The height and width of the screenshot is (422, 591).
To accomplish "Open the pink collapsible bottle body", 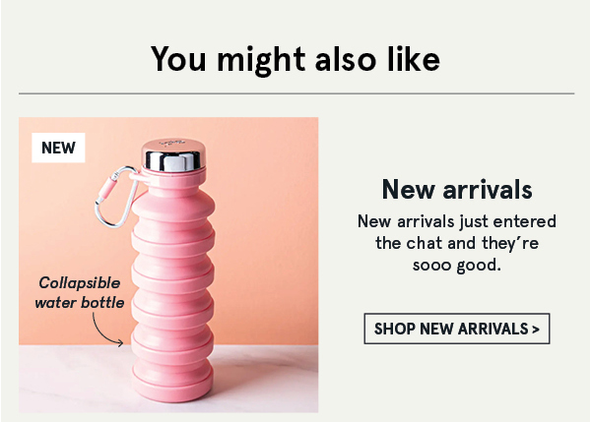I will click(172, 285).
